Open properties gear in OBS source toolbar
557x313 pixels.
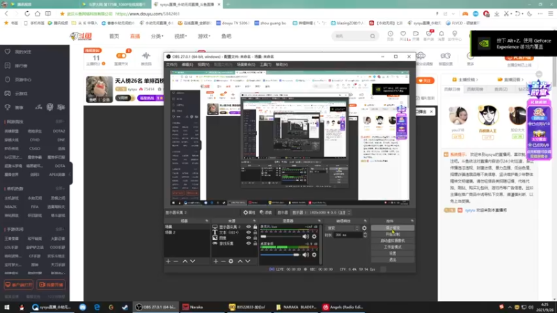click(246, 212)
